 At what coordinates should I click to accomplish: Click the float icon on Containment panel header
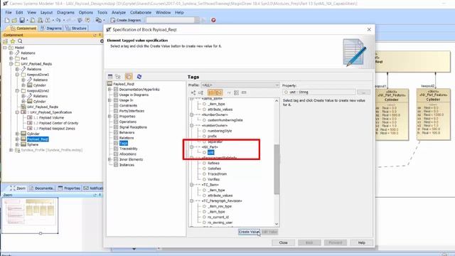tap(95, 35)
